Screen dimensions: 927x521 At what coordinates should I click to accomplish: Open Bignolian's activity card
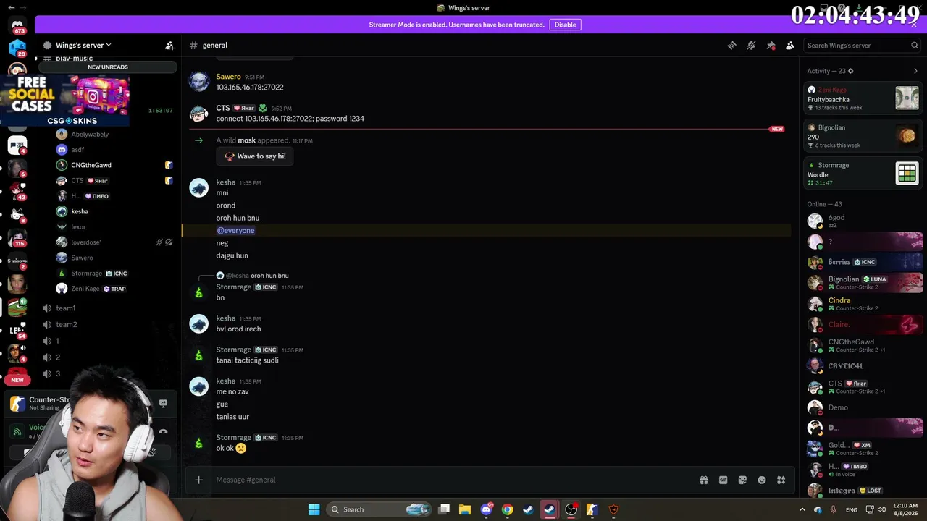click(863, 136)
